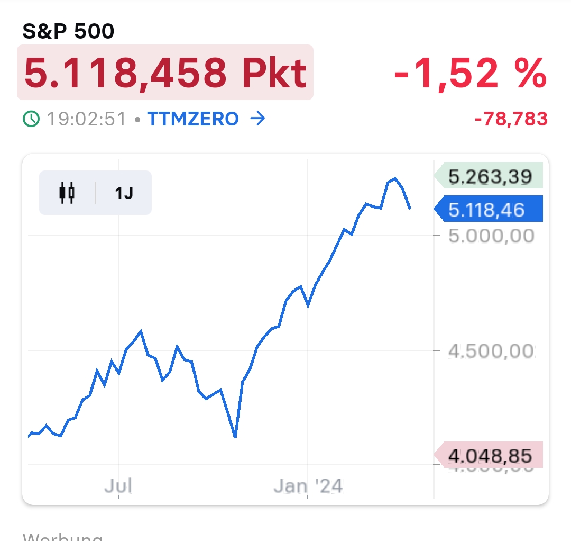The width and height of the screenshot is (571, 541).
Task: Open the TTMZERO data source link
Action: pyautogui.click(x=193, y=119)
